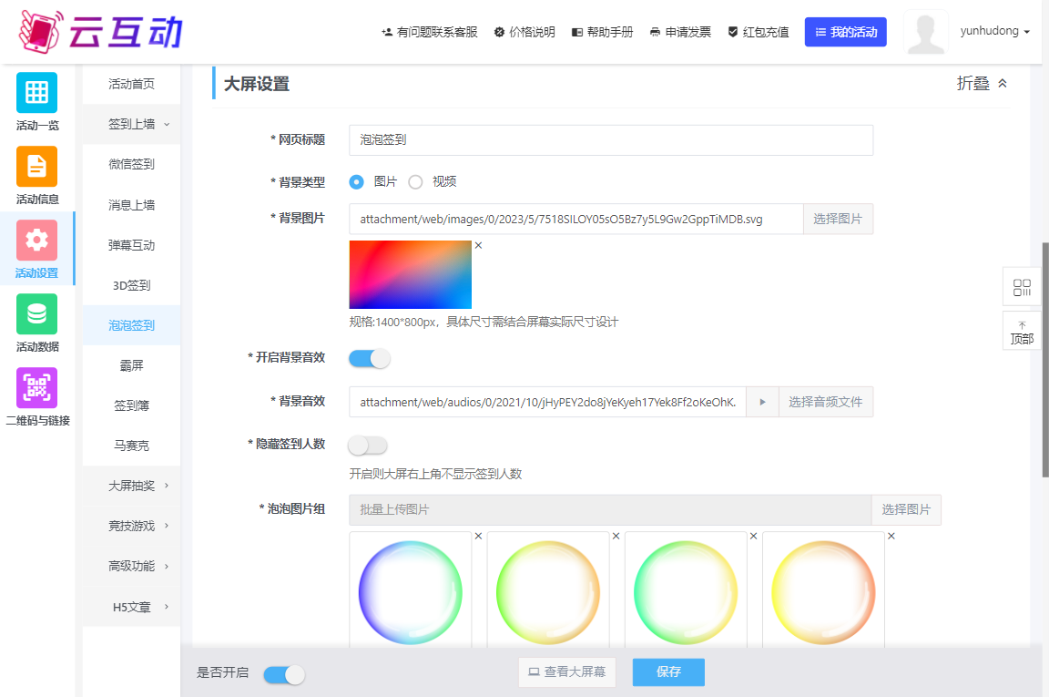Open the 活动数据 database icon
1049x697 pixels.
pyautogui.click(x=36, y=313)
